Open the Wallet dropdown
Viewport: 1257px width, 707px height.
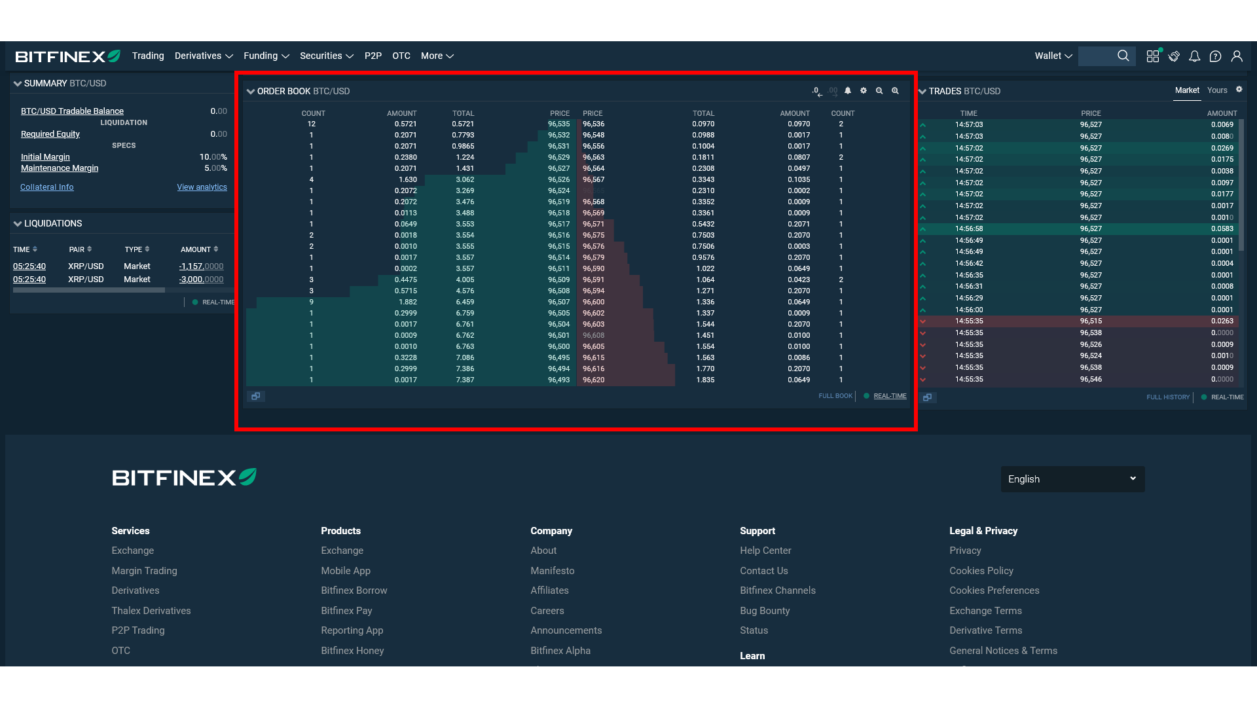tap(1052, 56)
